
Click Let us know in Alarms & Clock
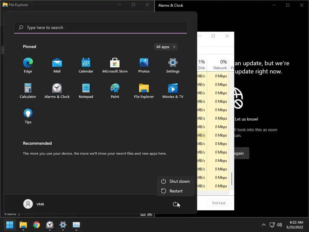(x=246, y=119)
